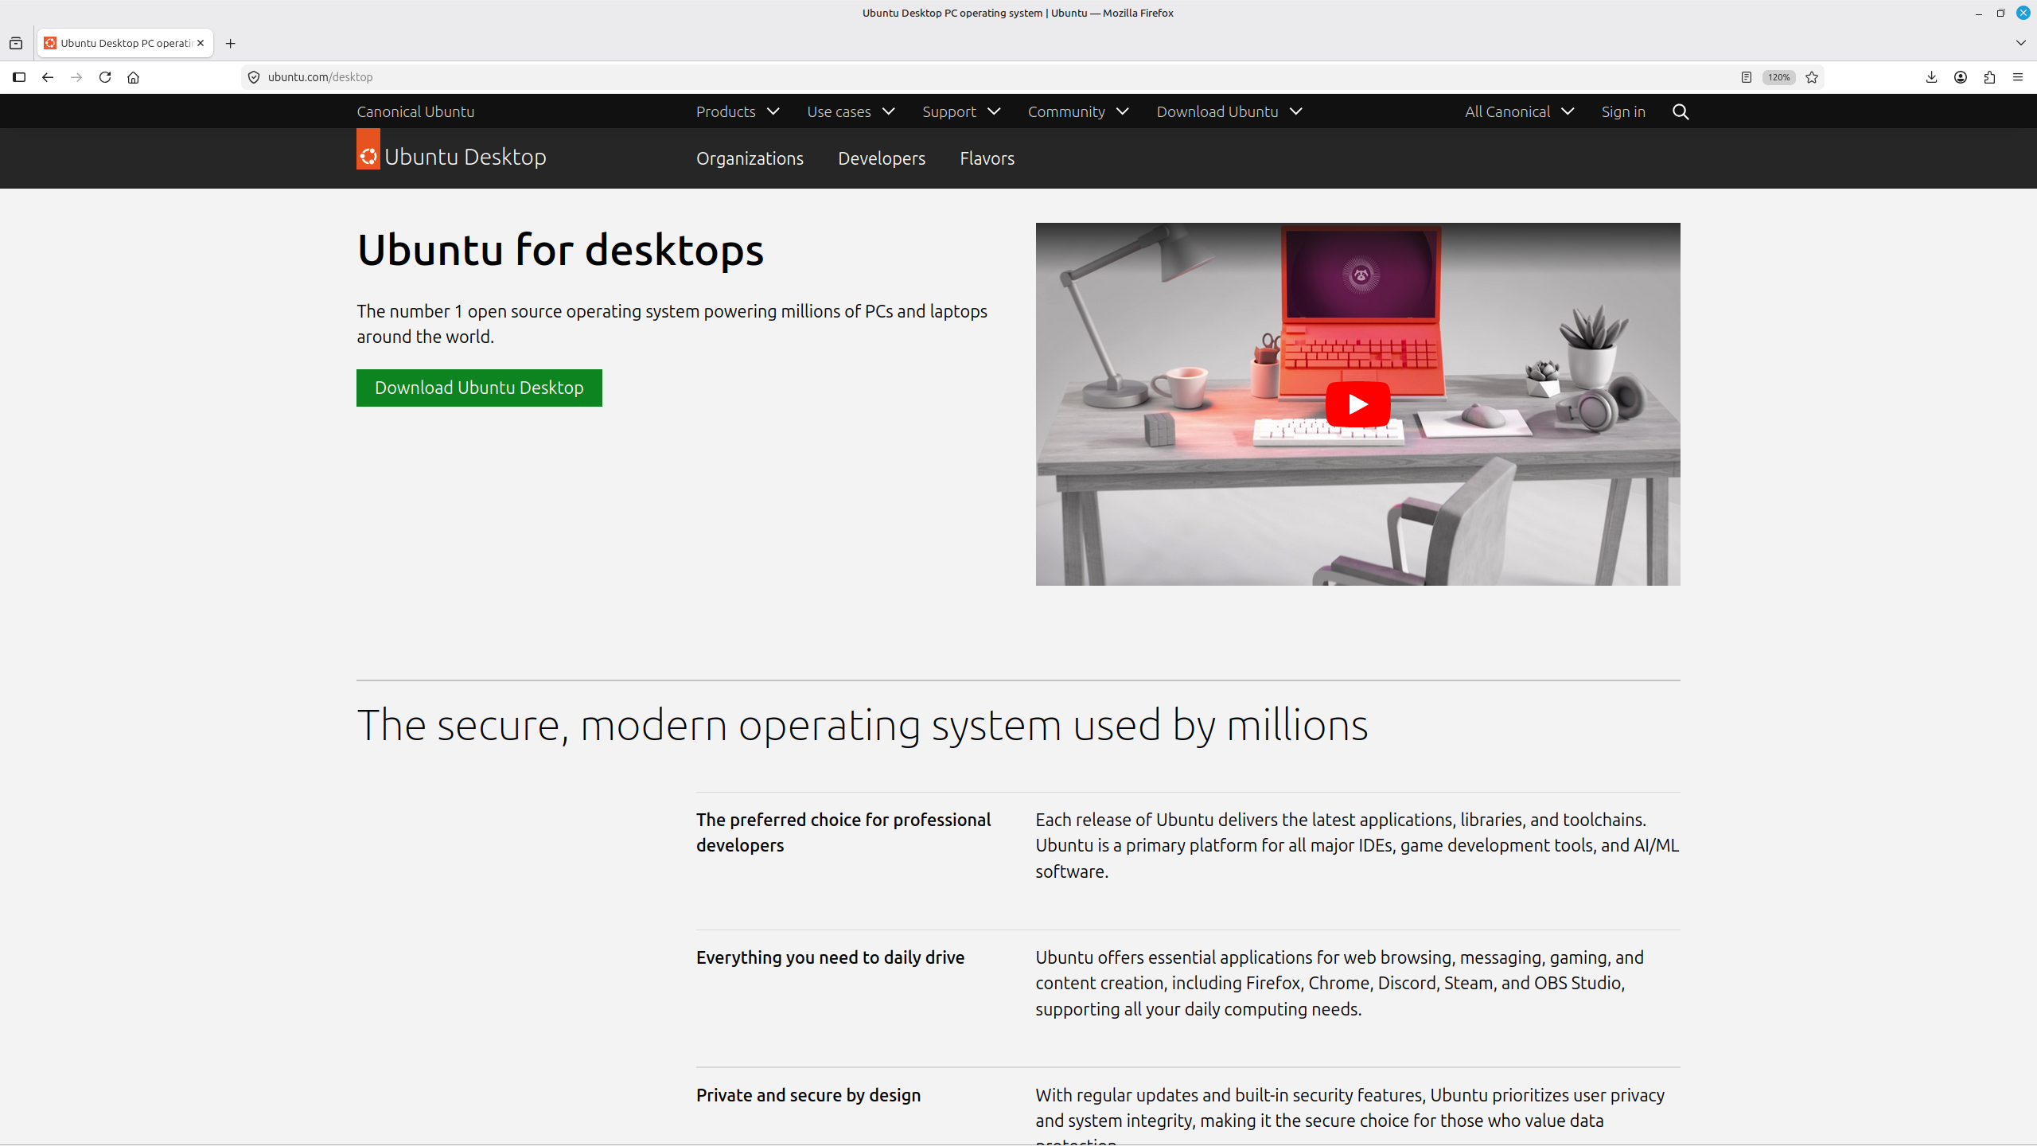The height and width of the screenshot is (1146, 2037).
Task: Click 'Everything you need to daily drive' text
Action: coord(830,957)
